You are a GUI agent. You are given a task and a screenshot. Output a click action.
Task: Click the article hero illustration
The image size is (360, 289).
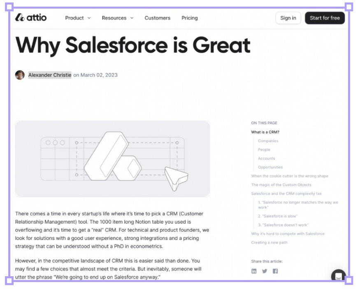click(112, 159)
